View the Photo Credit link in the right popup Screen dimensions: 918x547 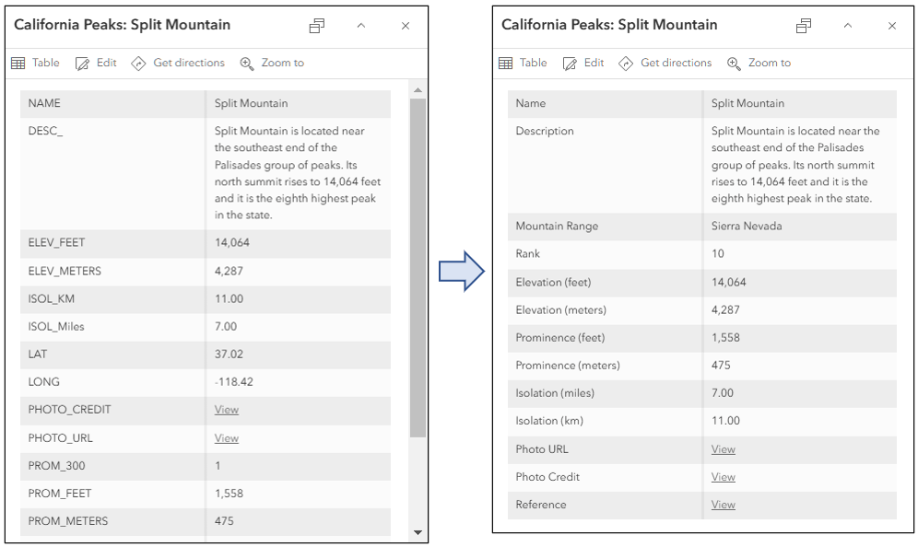(723, 476)
